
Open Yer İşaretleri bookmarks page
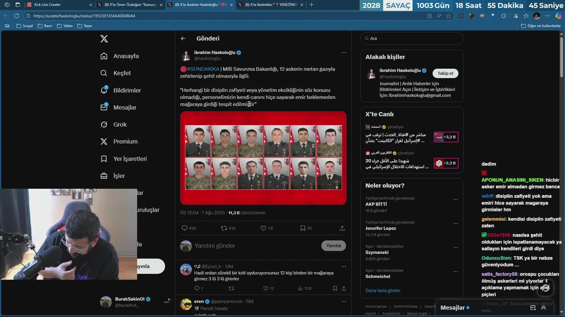click(x=124, y=158)
